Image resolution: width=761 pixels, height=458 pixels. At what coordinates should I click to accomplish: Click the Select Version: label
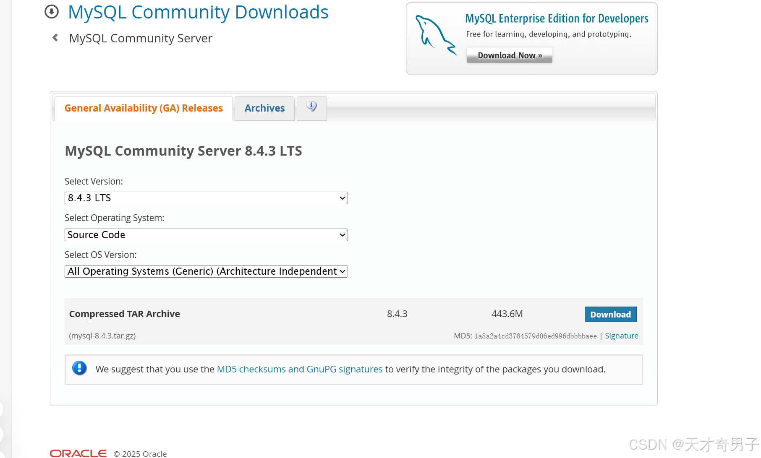(x=94, y=181)
